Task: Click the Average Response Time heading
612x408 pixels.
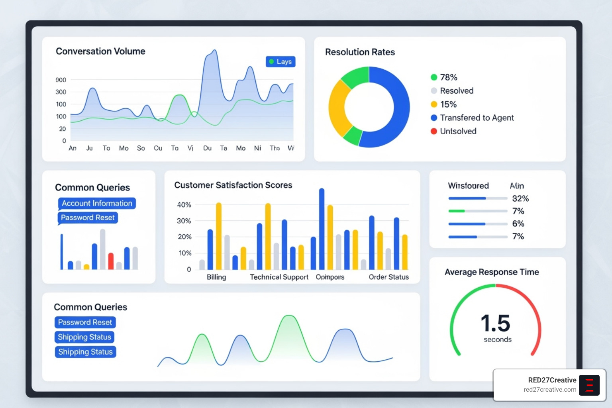Action: click(x=492, y=272)
